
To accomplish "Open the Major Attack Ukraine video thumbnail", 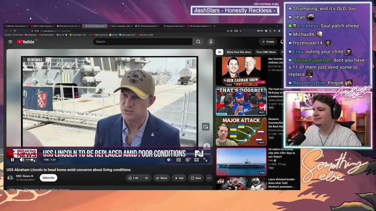I will (241, 132).
